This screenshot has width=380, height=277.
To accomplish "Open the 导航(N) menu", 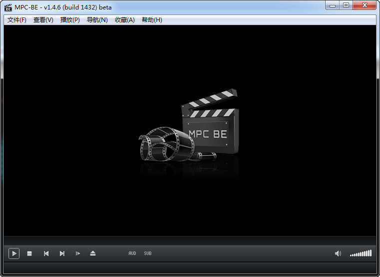I will tap(97, 20).
